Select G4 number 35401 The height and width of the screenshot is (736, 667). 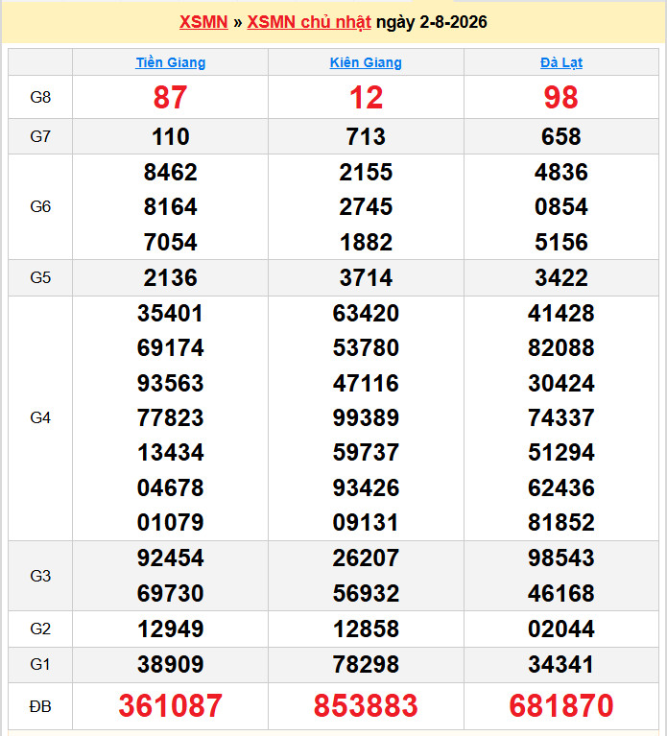click(x=171, y=313)
